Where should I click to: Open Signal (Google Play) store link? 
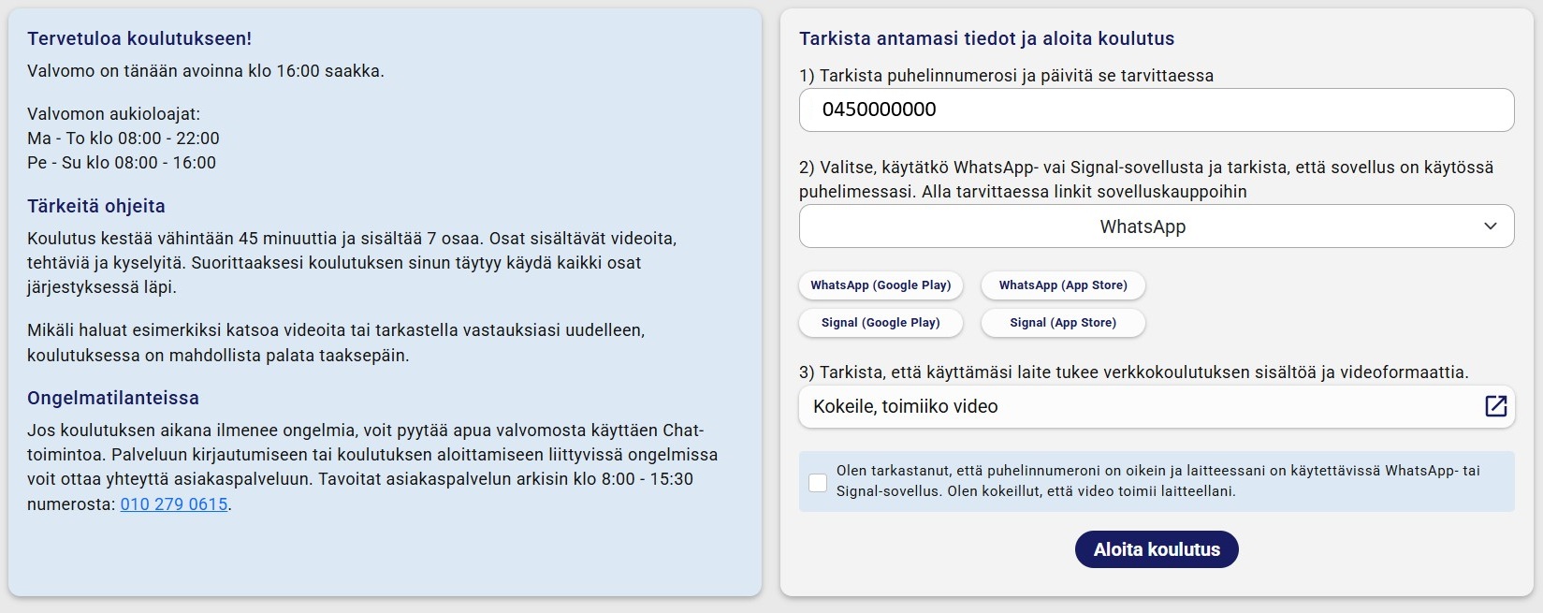(880, 323)
